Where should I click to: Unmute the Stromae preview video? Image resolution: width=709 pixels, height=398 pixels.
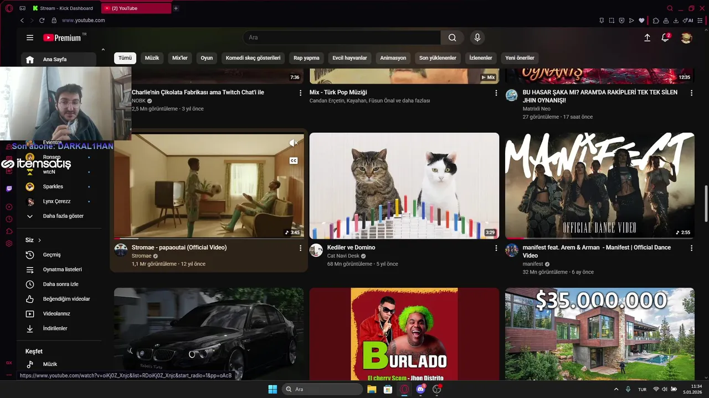point(294,143)
